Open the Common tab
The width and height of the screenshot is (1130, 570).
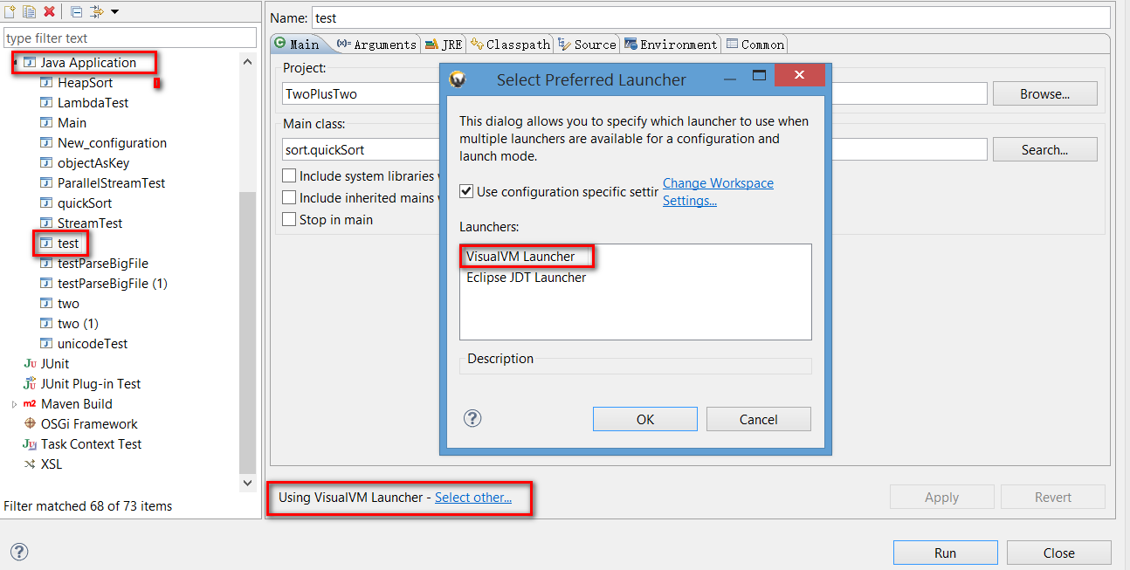tap(755, 44)
